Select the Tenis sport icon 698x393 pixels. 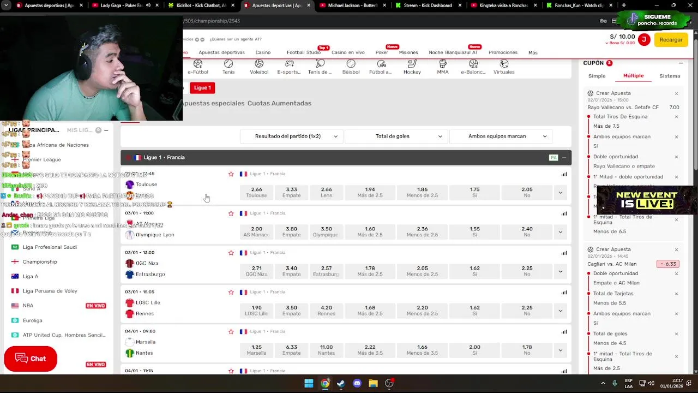click(x=228, y=67)
